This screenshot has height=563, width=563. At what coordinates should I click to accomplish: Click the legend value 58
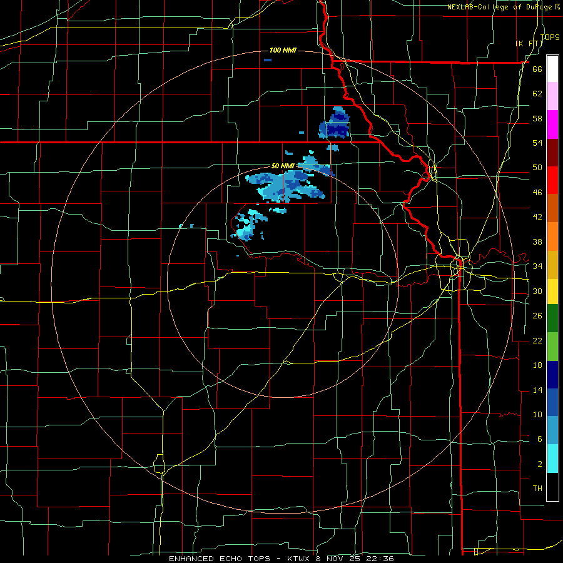[537, 118]
